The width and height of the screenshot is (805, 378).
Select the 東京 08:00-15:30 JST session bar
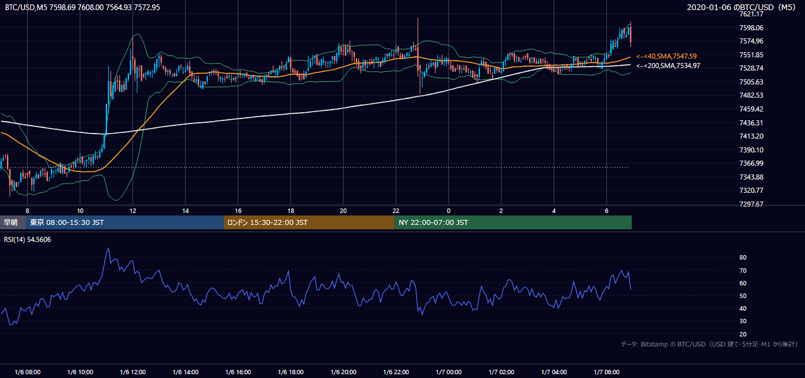coord(125,222)
